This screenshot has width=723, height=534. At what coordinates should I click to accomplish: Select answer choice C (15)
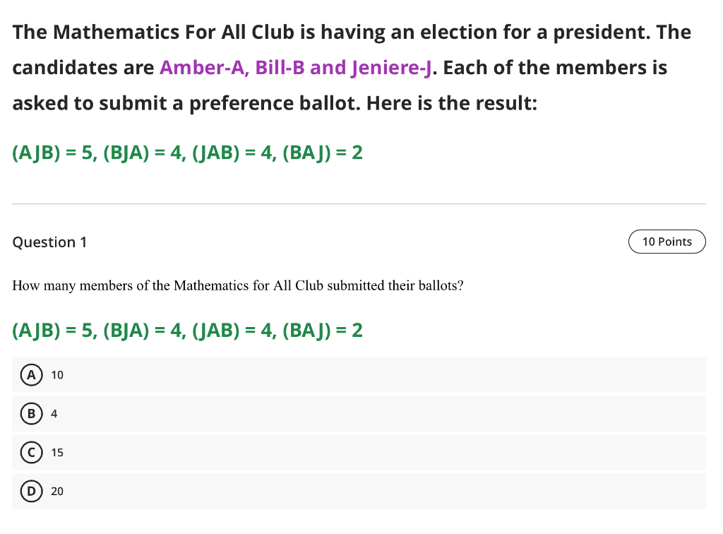click(57, 453)
